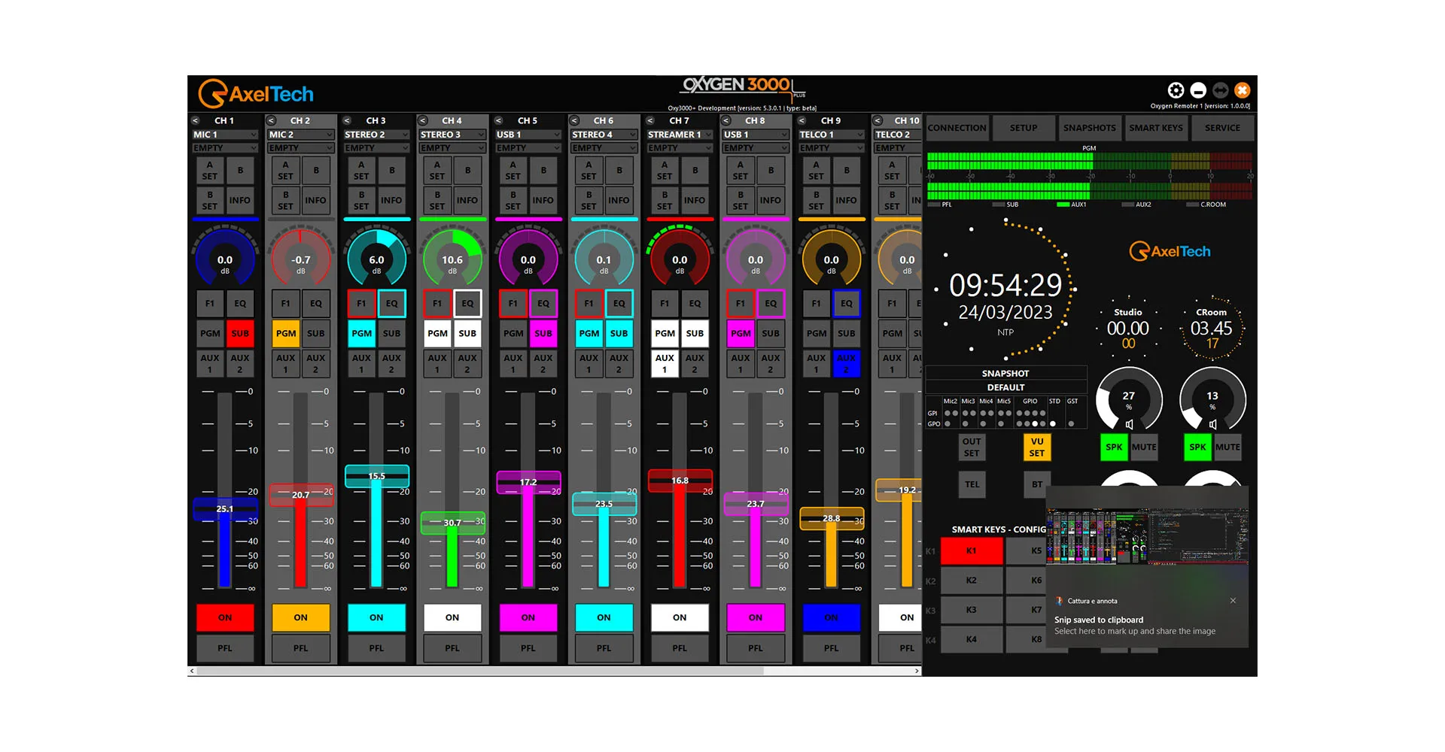Dismiss the snip notification with X
Image resolution: width=1445 pixels, height=752 pixels.
click(x=1233, y=601)
